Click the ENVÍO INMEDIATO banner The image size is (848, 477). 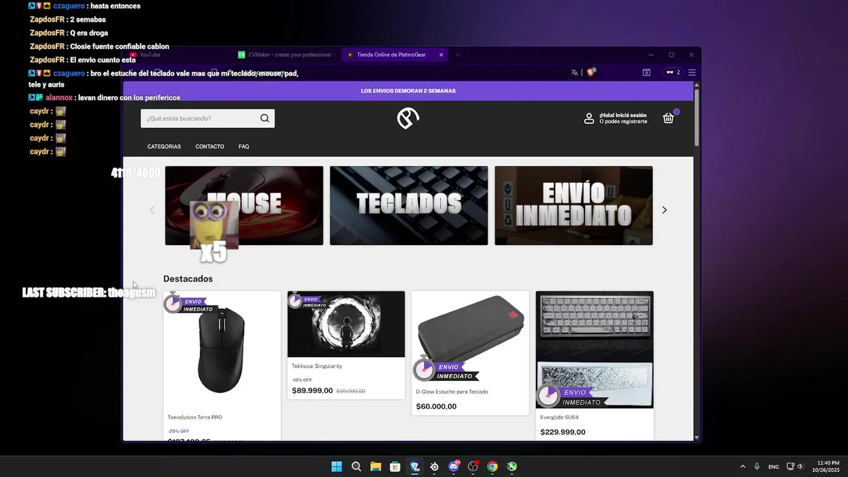[x=574, y=205]
